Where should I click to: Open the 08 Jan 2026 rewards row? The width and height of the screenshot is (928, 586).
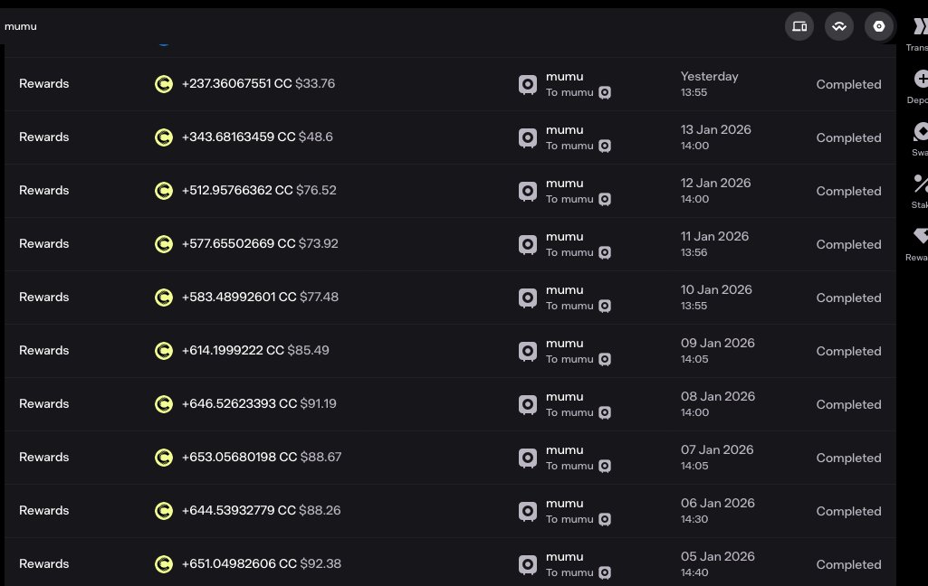43,404
